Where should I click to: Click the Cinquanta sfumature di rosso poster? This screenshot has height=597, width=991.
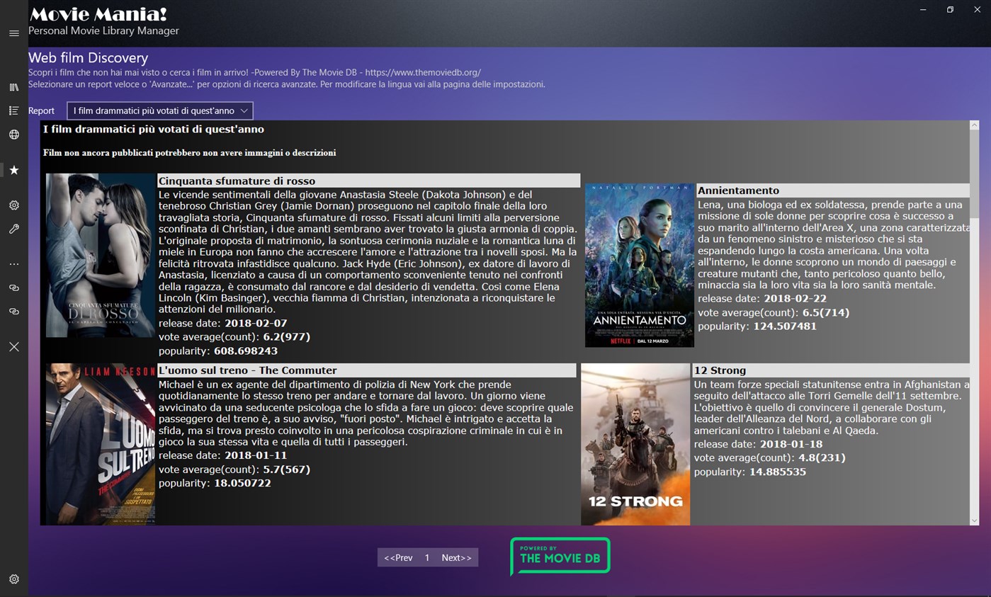point(101,255)
